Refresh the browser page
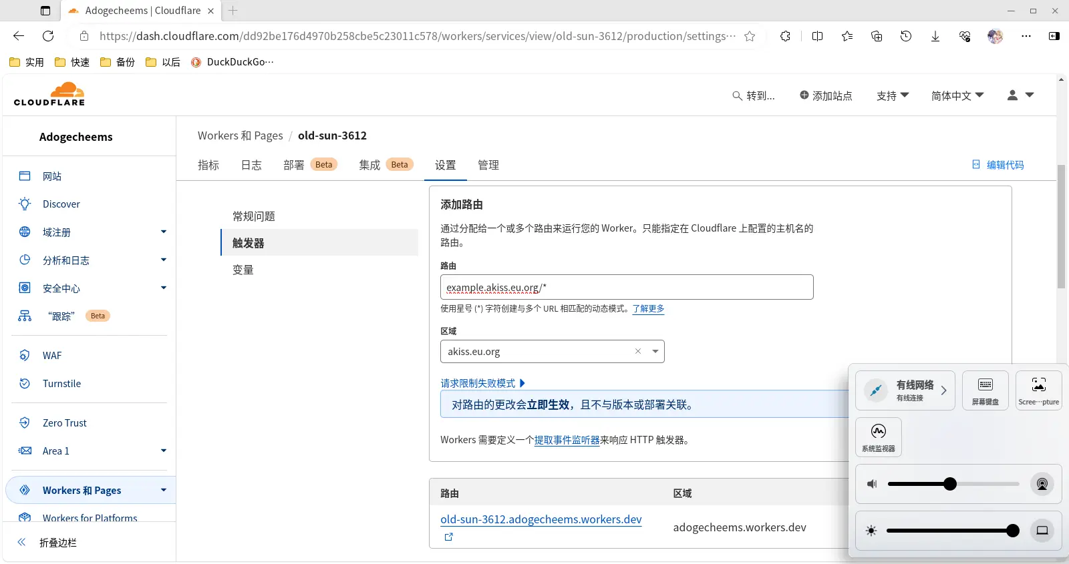 (x=48, y=36)
